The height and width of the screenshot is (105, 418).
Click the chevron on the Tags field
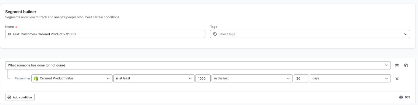[405, 34]
